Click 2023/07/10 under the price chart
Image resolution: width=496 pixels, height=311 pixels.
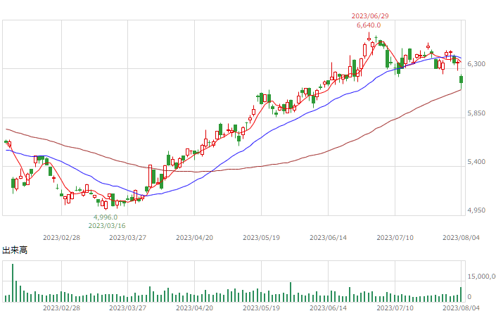coord(395,238)
